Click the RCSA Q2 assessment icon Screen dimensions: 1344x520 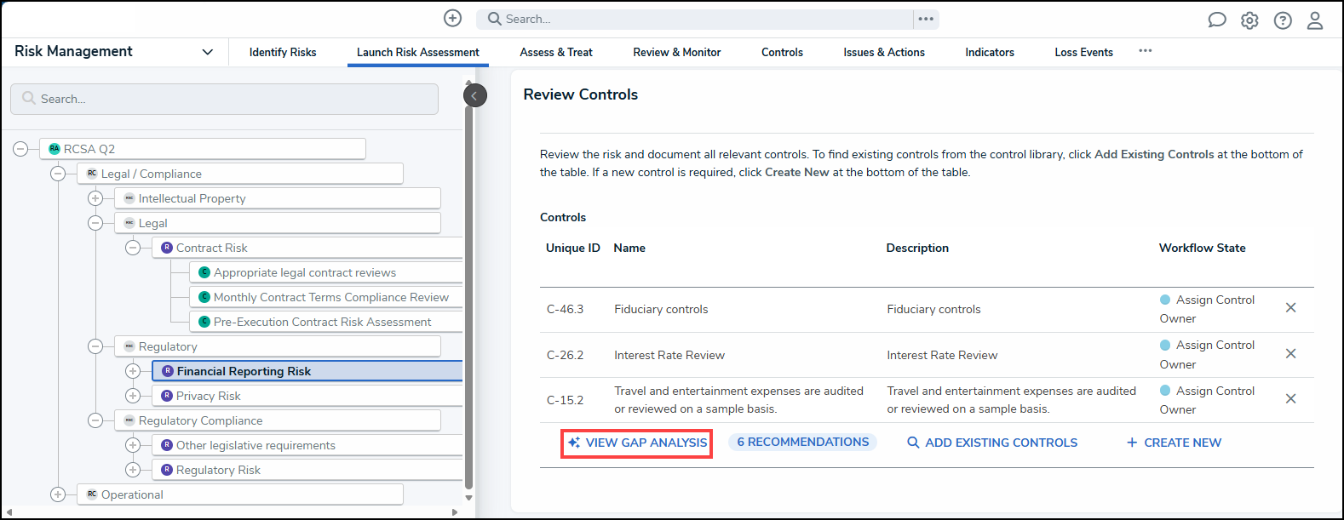(x=55, y=149)
